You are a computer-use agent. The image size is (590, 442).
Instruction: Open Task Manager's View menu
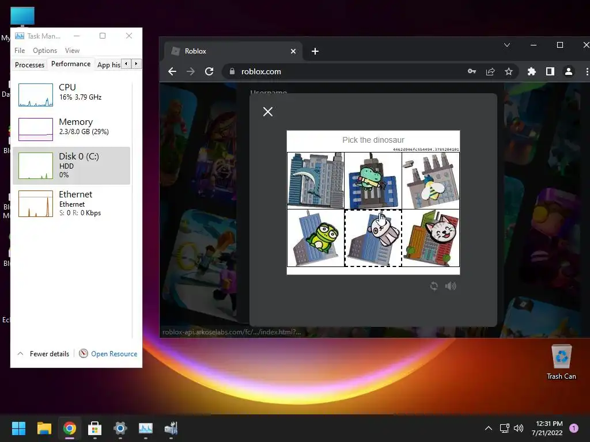72,51
